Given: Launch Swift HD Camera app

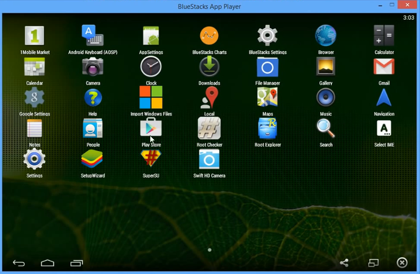Looking at the screenshot, I should coord(209,159).
